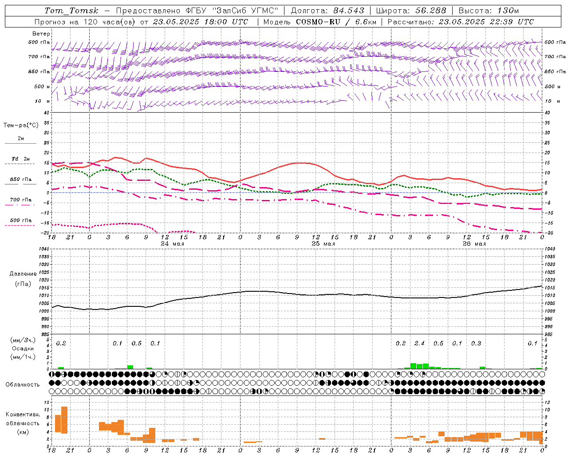Click the (мм/1ч.) precipitation unit label
568x454 pixels.
(23, 357)
